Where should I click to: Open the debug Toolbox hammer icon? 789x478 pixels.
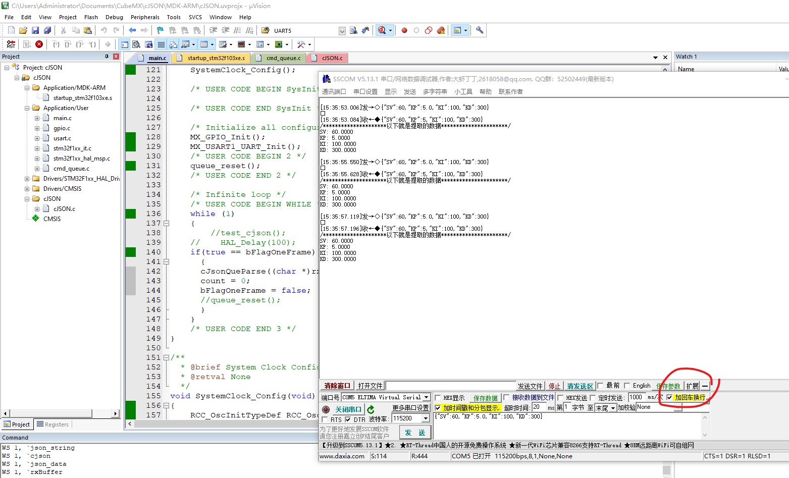tap(301, 44)
